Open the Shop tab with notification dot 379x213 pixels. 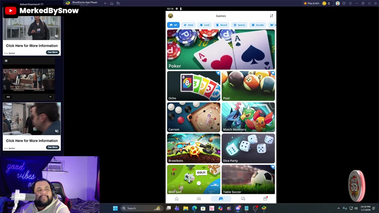(x=265, y=199)
